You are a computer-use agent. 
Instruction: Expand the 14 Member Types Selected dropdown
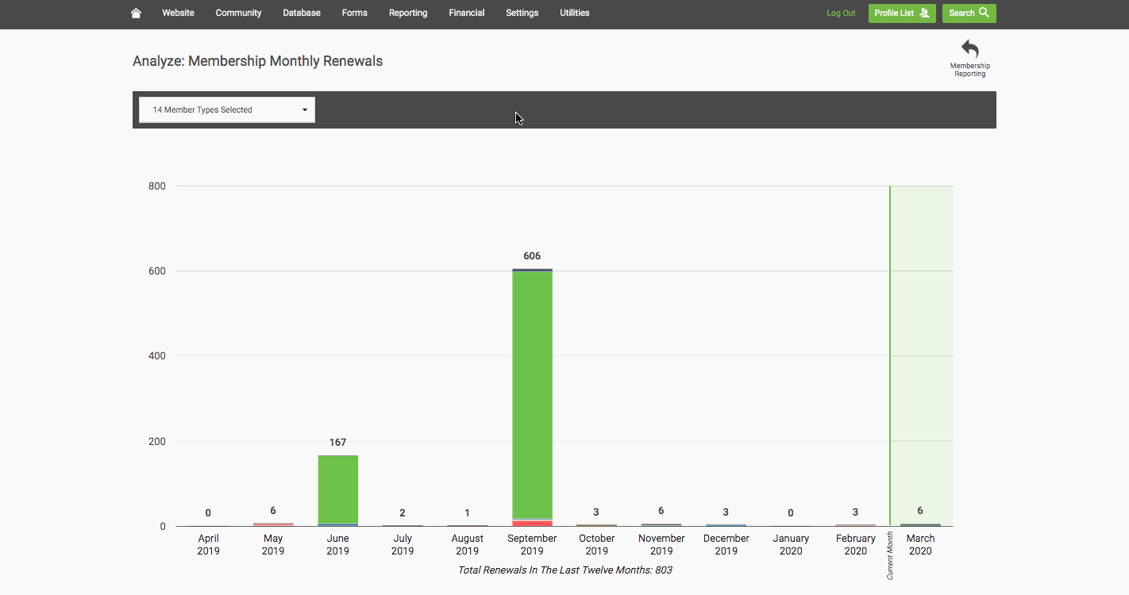(227, 110)
